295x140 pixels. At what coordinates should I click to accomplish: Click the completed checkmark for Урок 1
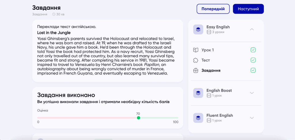point(253,50)
